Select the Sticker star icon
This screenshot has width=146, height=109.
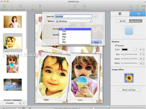34,6
